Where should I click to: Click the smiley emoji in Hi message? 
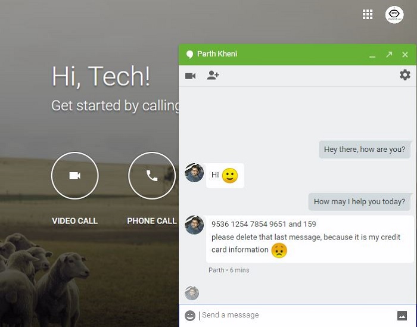pyautogui.click(x=230, y=176)
